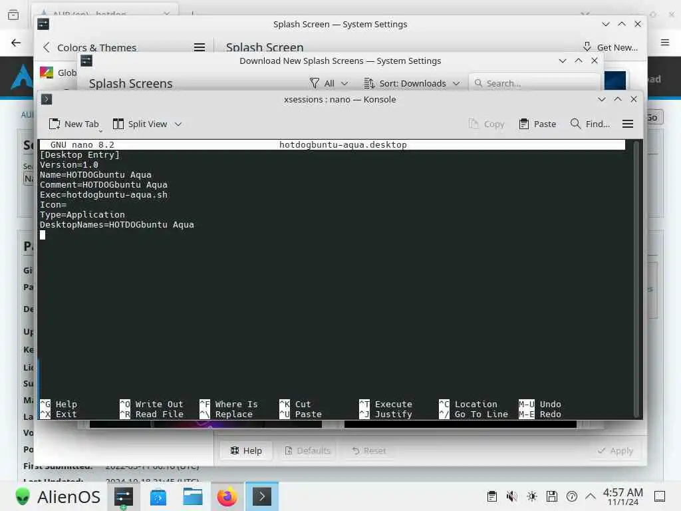Click the Konsole terminal icon in title bar
The image size is (681, 511).
click(x=47, y=100)
